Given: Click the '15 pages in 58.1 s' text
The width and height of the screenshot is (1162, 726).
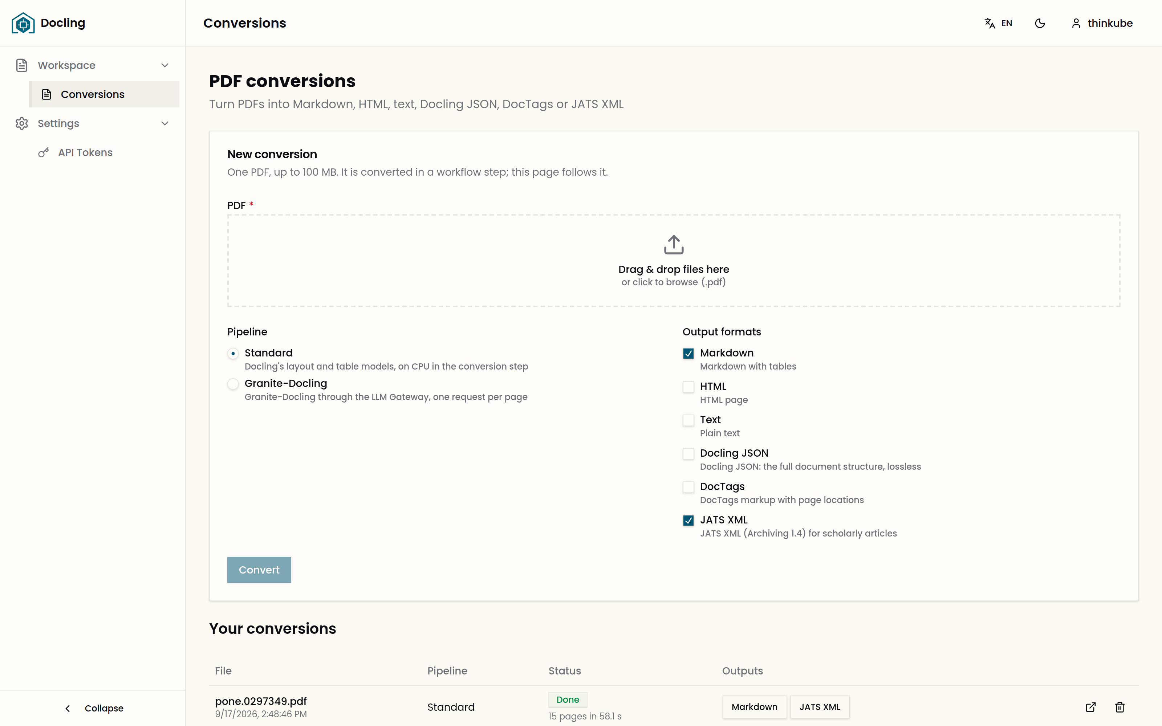Looking at the screenshot, I should point(585,716).
